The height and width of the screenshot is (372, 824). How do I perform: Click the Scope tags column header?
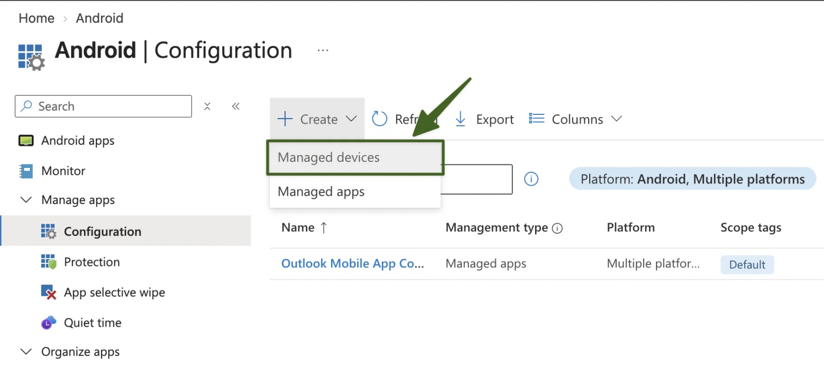(x=751, y=228)
